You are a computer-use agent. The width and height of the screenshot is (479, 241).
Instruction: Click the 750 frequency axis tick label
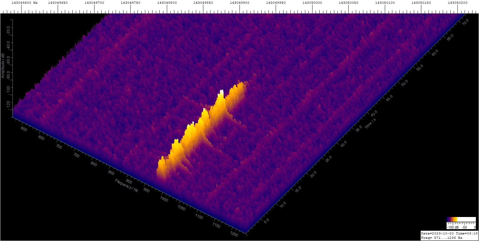76,156
